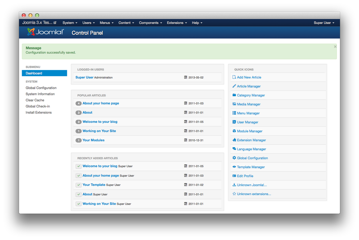Open the System dropdown menu

click(x=70, y=23)
